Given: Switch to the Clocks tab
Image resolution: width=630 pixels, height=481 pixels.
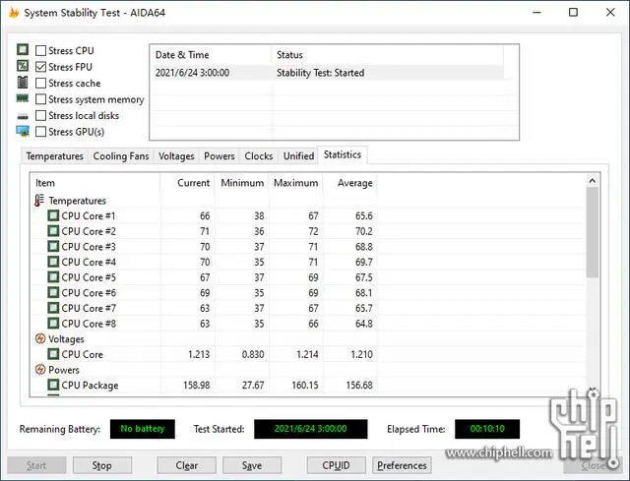Looking at the screenshot, I should pos(259,156).
